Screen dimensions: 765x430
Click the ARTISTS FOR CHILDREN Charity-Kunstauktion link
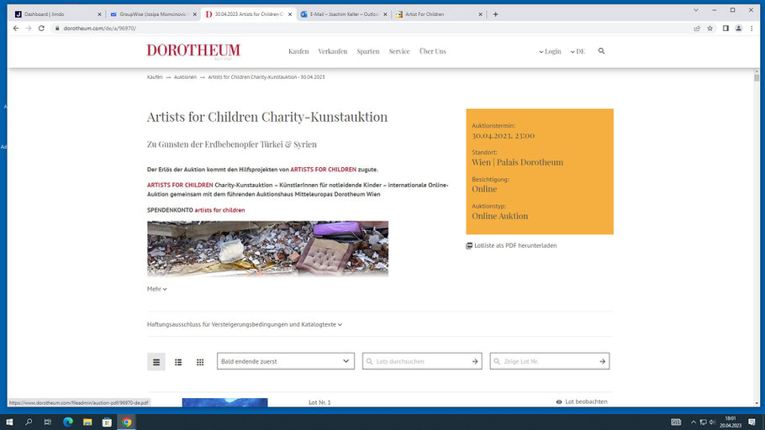(180, 186)
